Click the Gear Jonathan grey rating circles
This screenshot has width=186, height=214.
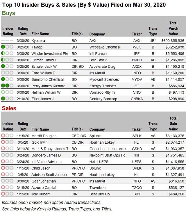point(7,181)
